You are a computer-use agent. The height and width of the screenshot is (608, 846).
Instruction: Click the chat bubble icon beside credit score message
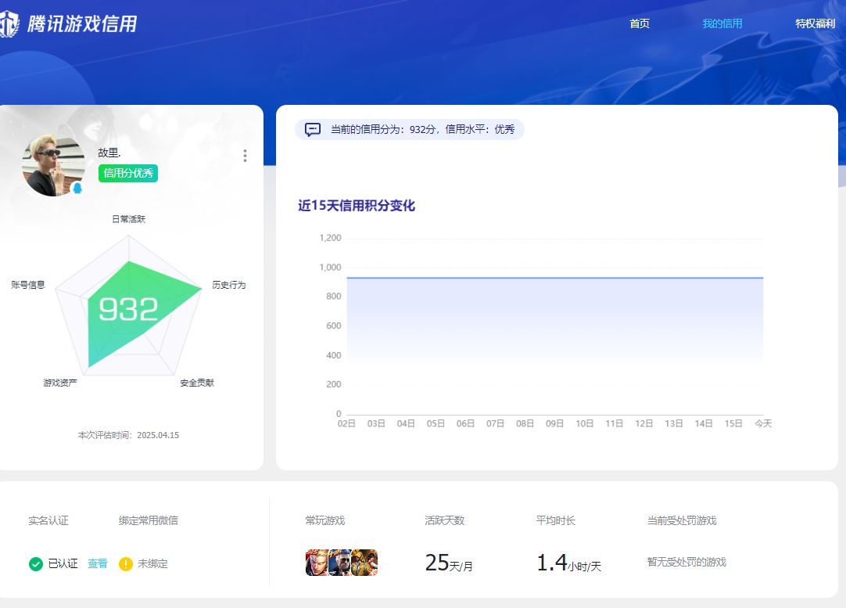pyautogui.click(x=313, y=130)
